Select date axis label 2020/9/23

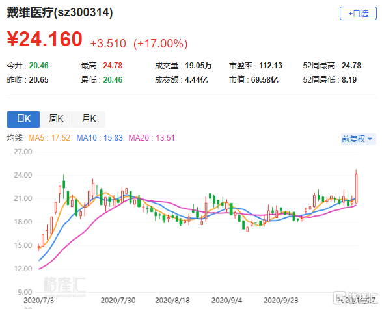281,301
